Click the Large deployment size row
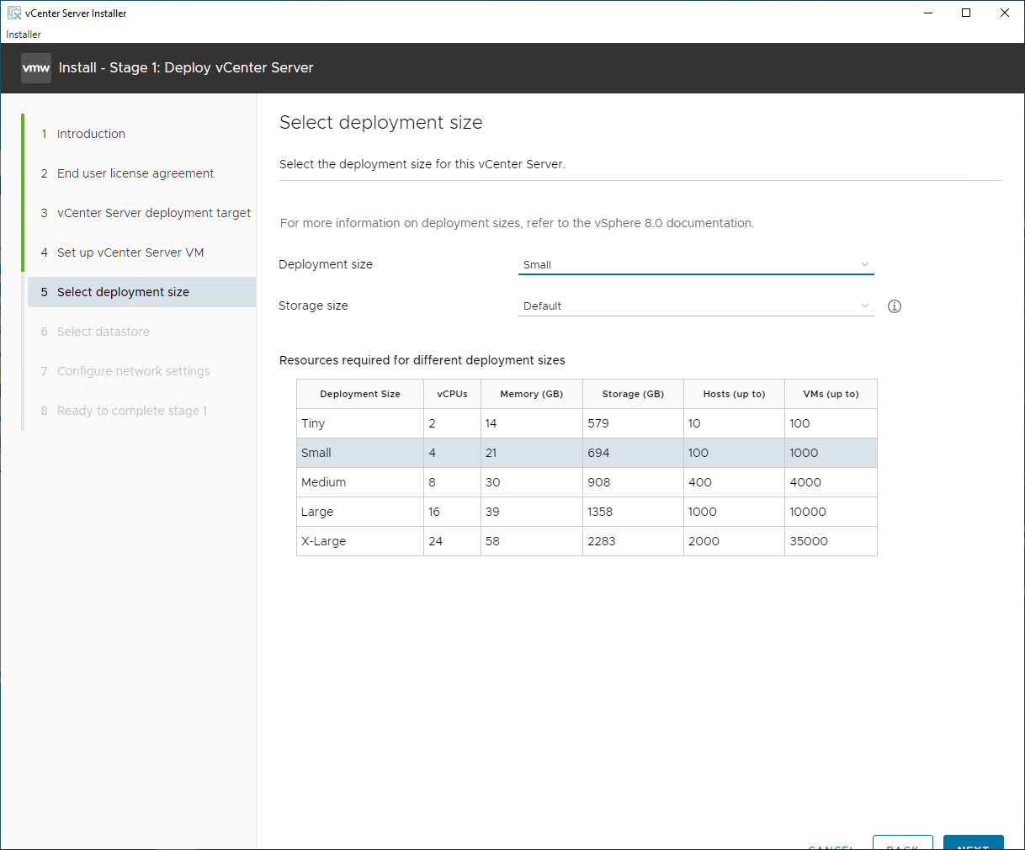The height and width of the screenshot is (850, 1025). [586, 512]
